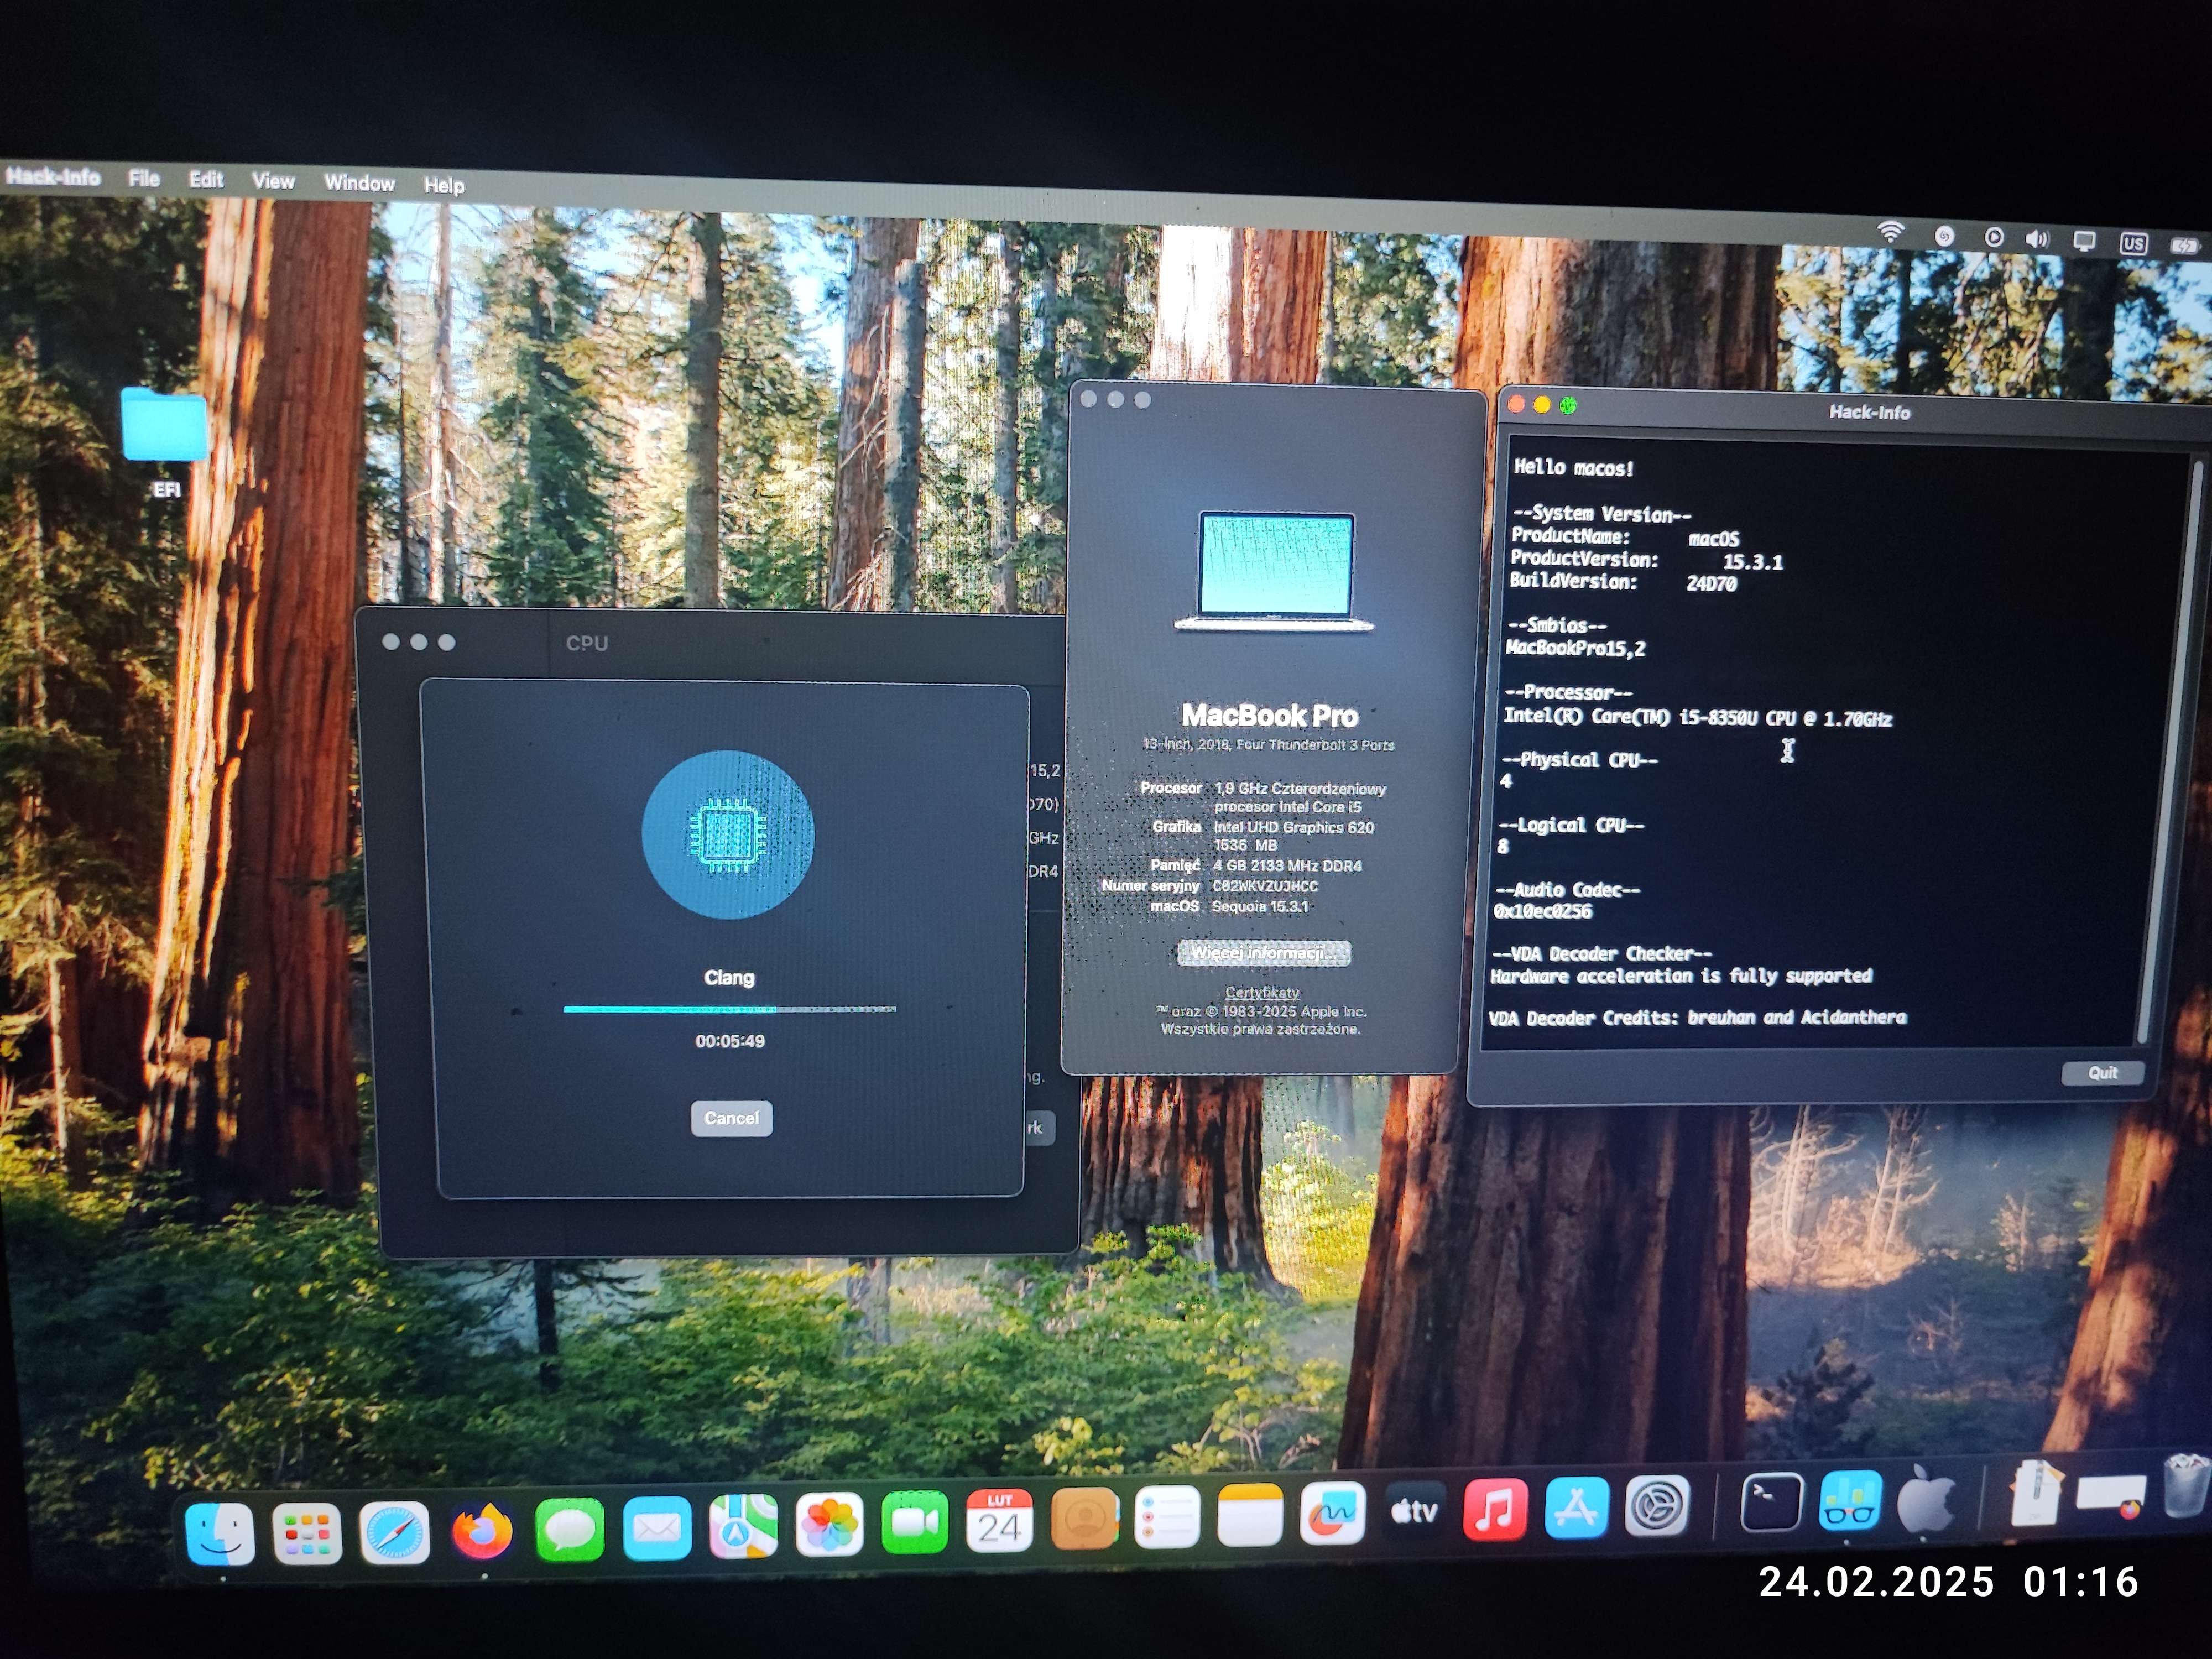Open the zip archive in the Dock
2212x1659 pixels.
tap(2037, 1492)
